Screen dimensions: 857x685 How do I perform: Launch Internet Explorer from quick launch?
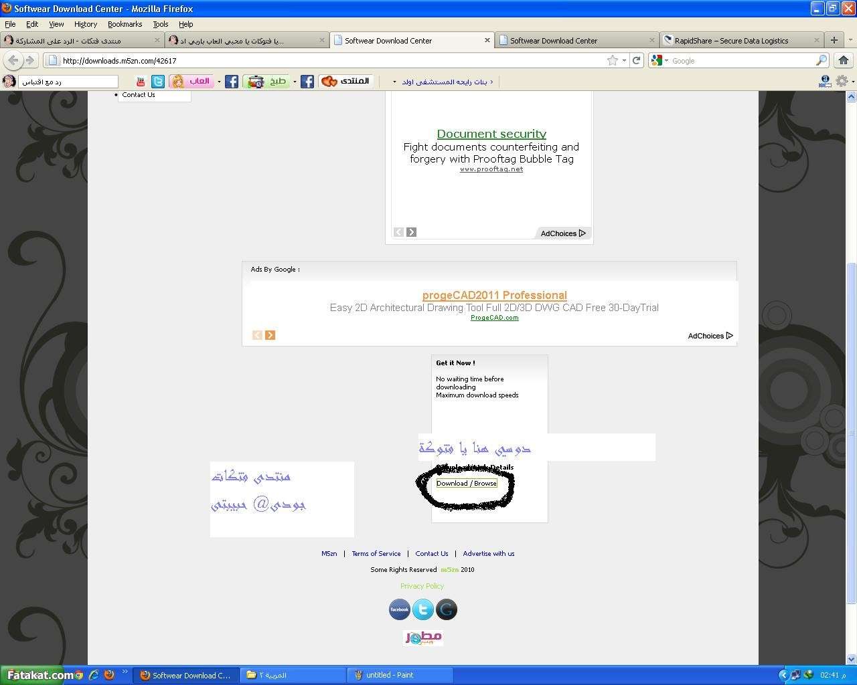coord(94,675)
